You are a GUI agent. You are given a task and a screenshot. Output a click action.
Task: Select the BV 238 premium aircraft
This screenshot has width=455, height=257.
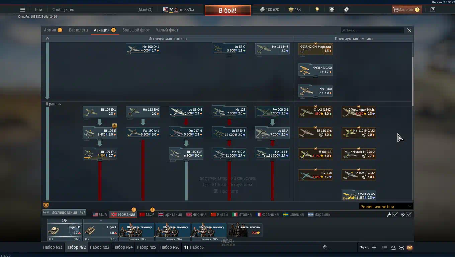point(315,175)
